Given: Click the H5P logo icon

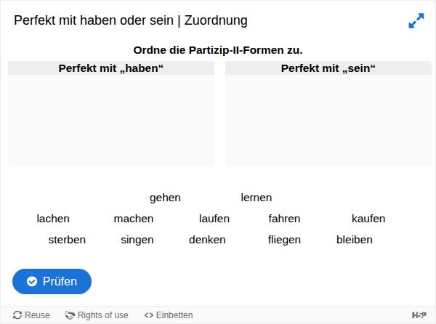Looking at the screenshot, I should [419, 315].
